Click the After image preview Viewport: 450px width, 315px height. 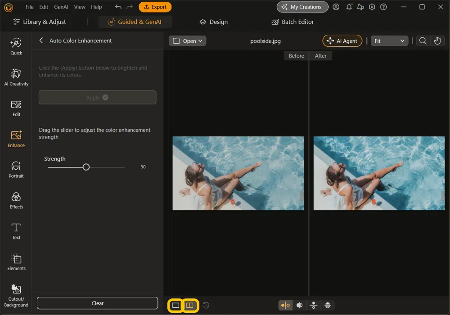(x=379, y=173)
